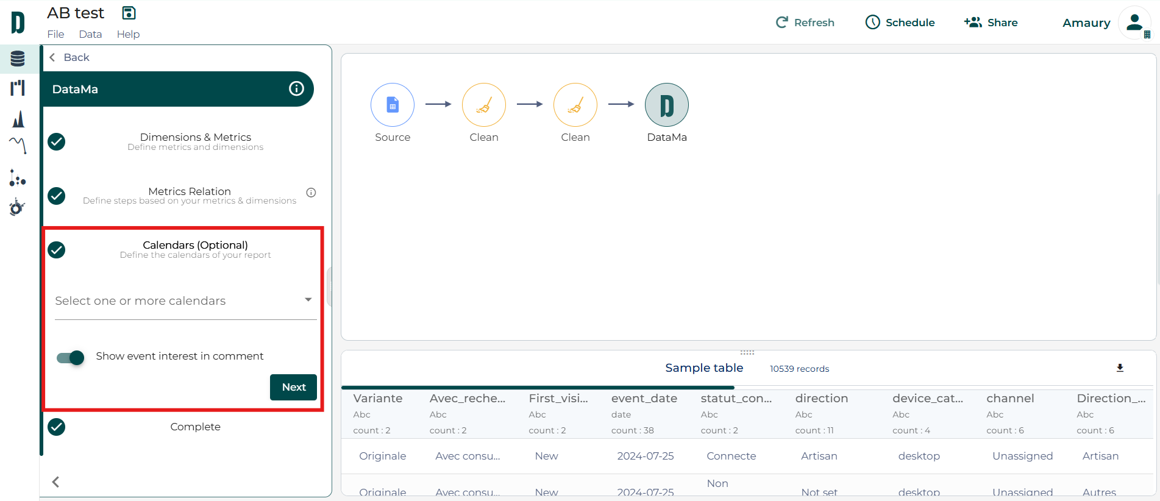Open the database icon in left sidebar
Viewport: 1160px width, 501px height.
[18, 59]
